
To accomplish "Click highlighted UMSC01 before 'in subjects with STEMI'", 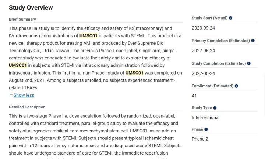I will coord(18,65).
